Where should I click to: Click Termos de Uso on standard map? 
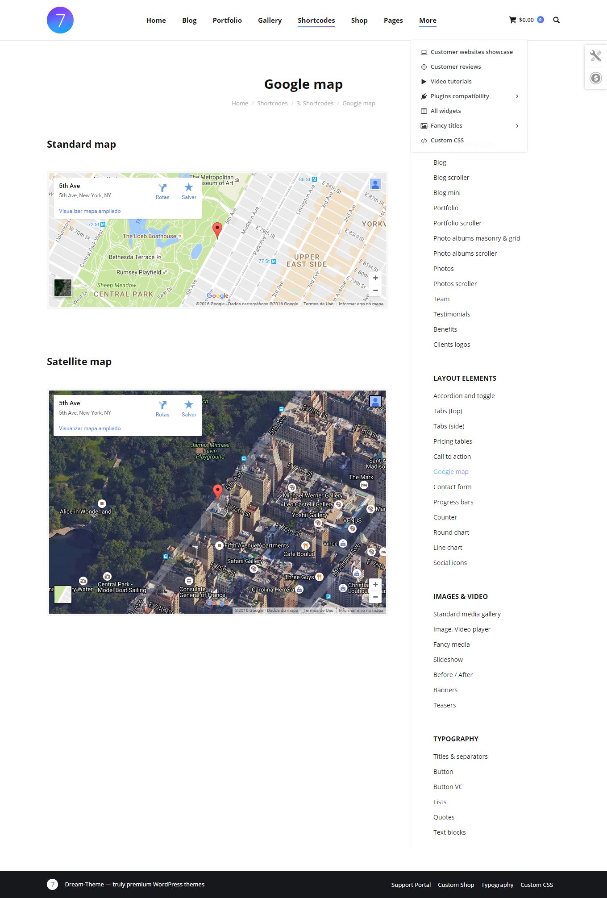point(318,304)
